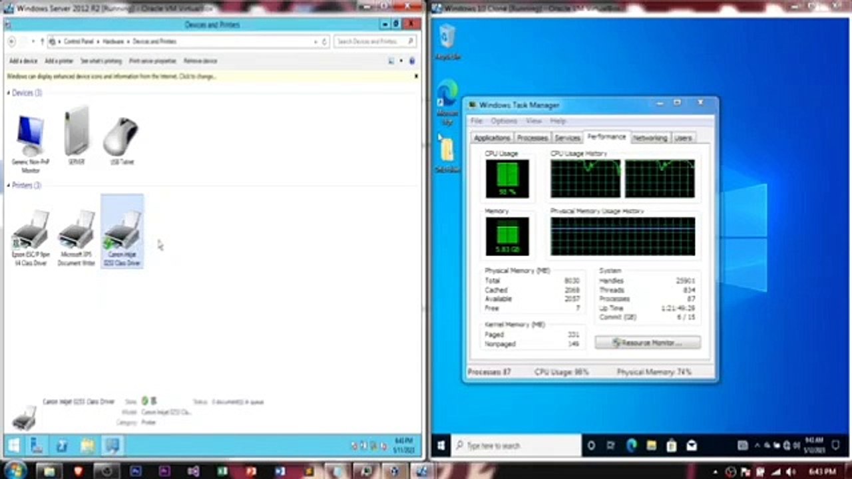Open the folder icon on Windows 10 desktop
This screenshot has height=479, width=852.
(447, 156)
